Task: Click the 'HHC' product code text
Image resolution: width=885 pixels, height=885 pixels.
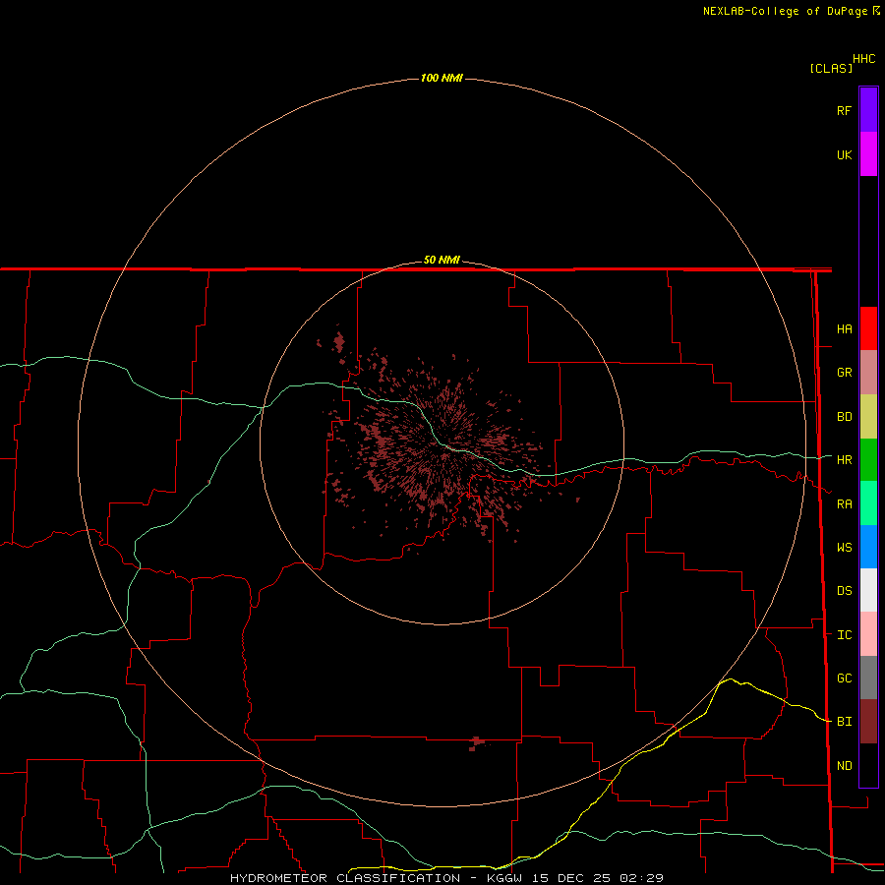Action: (x=864, y=59)
